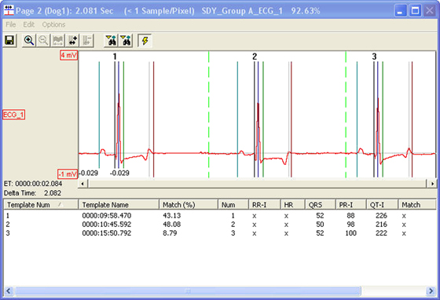Click waveform scroll left arrow
440x300 pixels.
(82, 184)
